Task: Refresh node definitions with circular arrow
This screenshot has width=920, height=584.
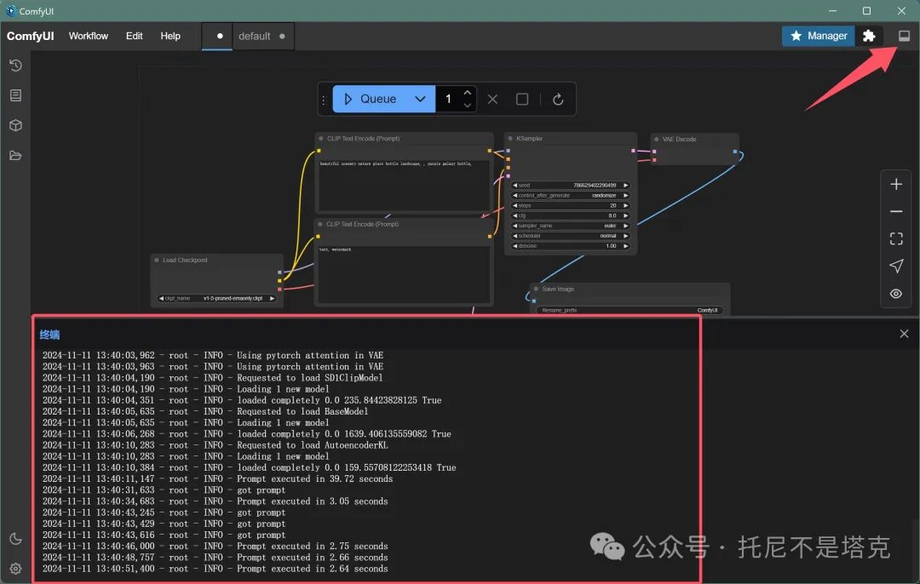Action: [558, 99]
